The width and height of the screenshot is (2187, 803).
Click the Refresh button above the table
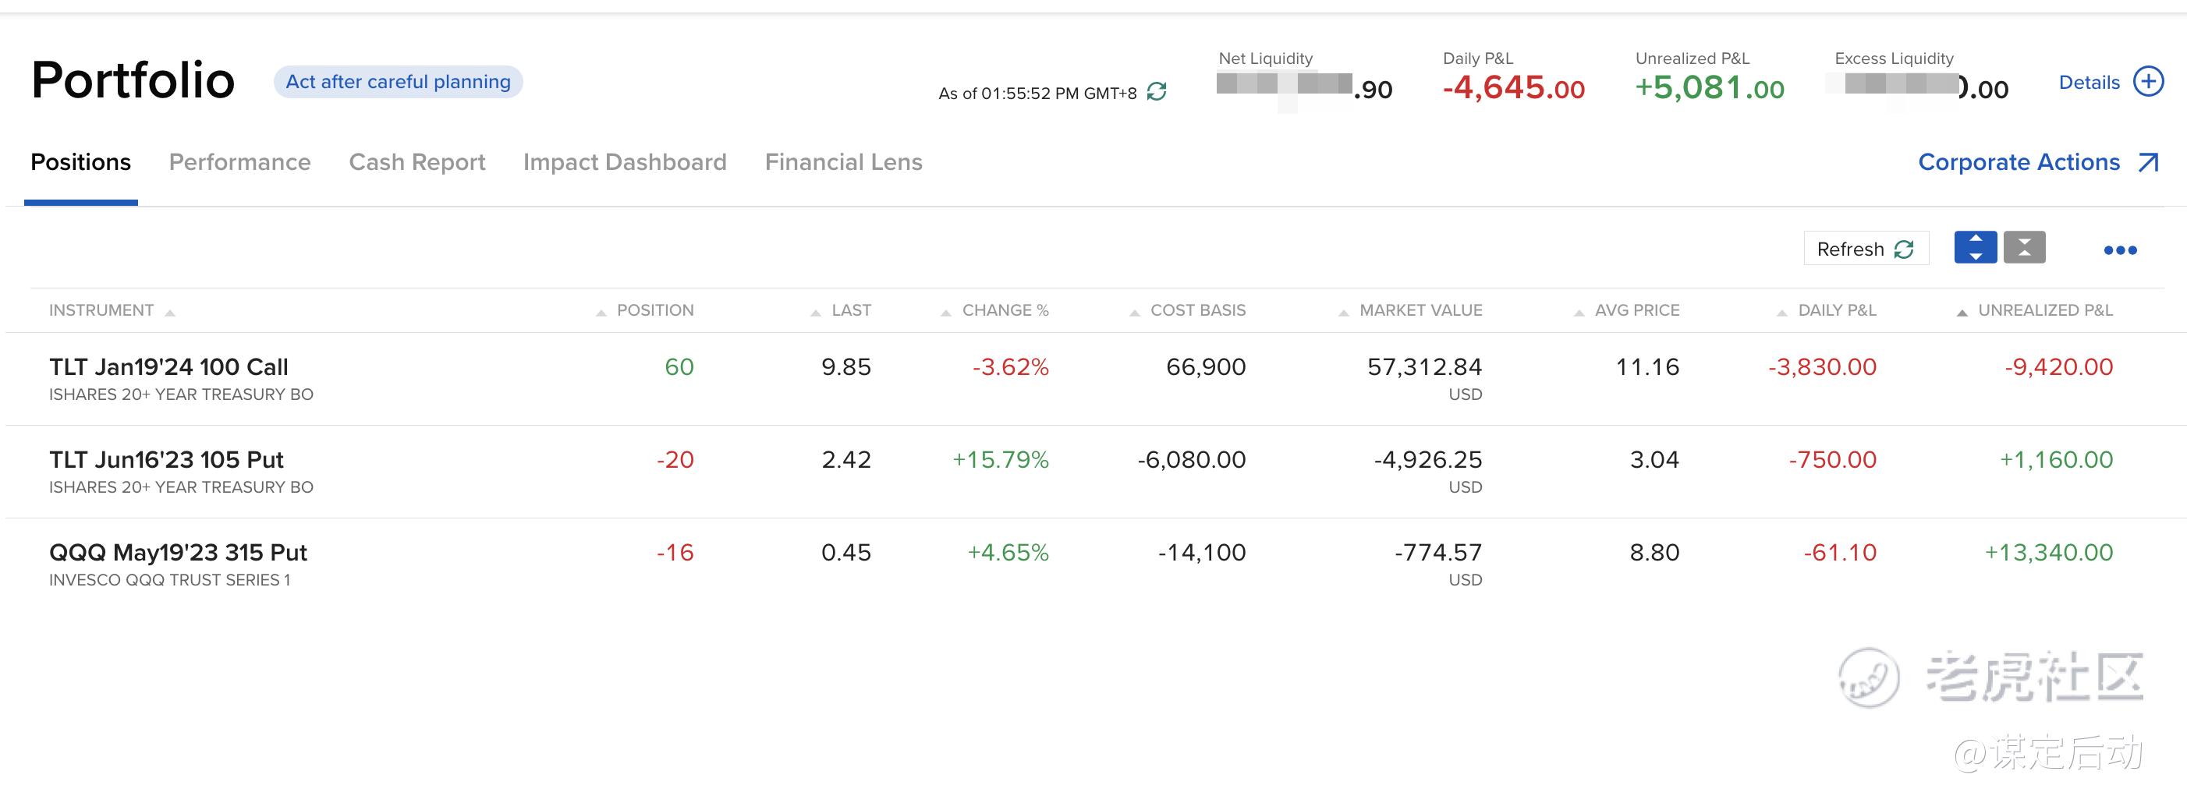click(x=1865, y=249)
